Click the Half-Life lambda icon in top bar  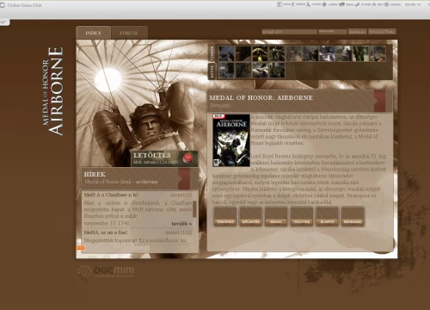[x=308, y=4]
